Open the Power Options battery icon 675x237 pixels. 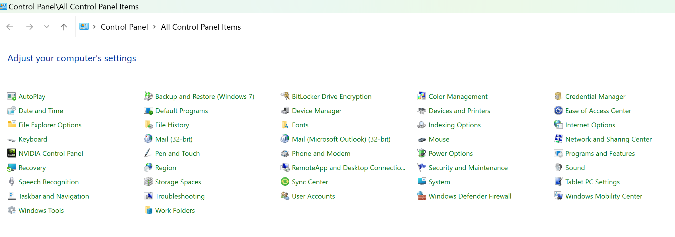[422, 154]
